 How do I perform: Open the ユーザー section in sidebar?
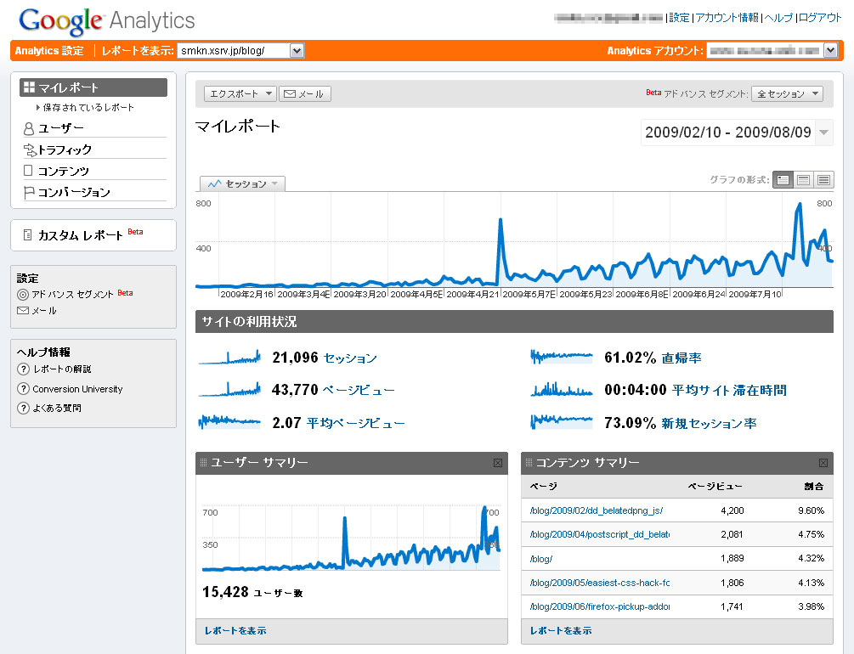[60, 128]
